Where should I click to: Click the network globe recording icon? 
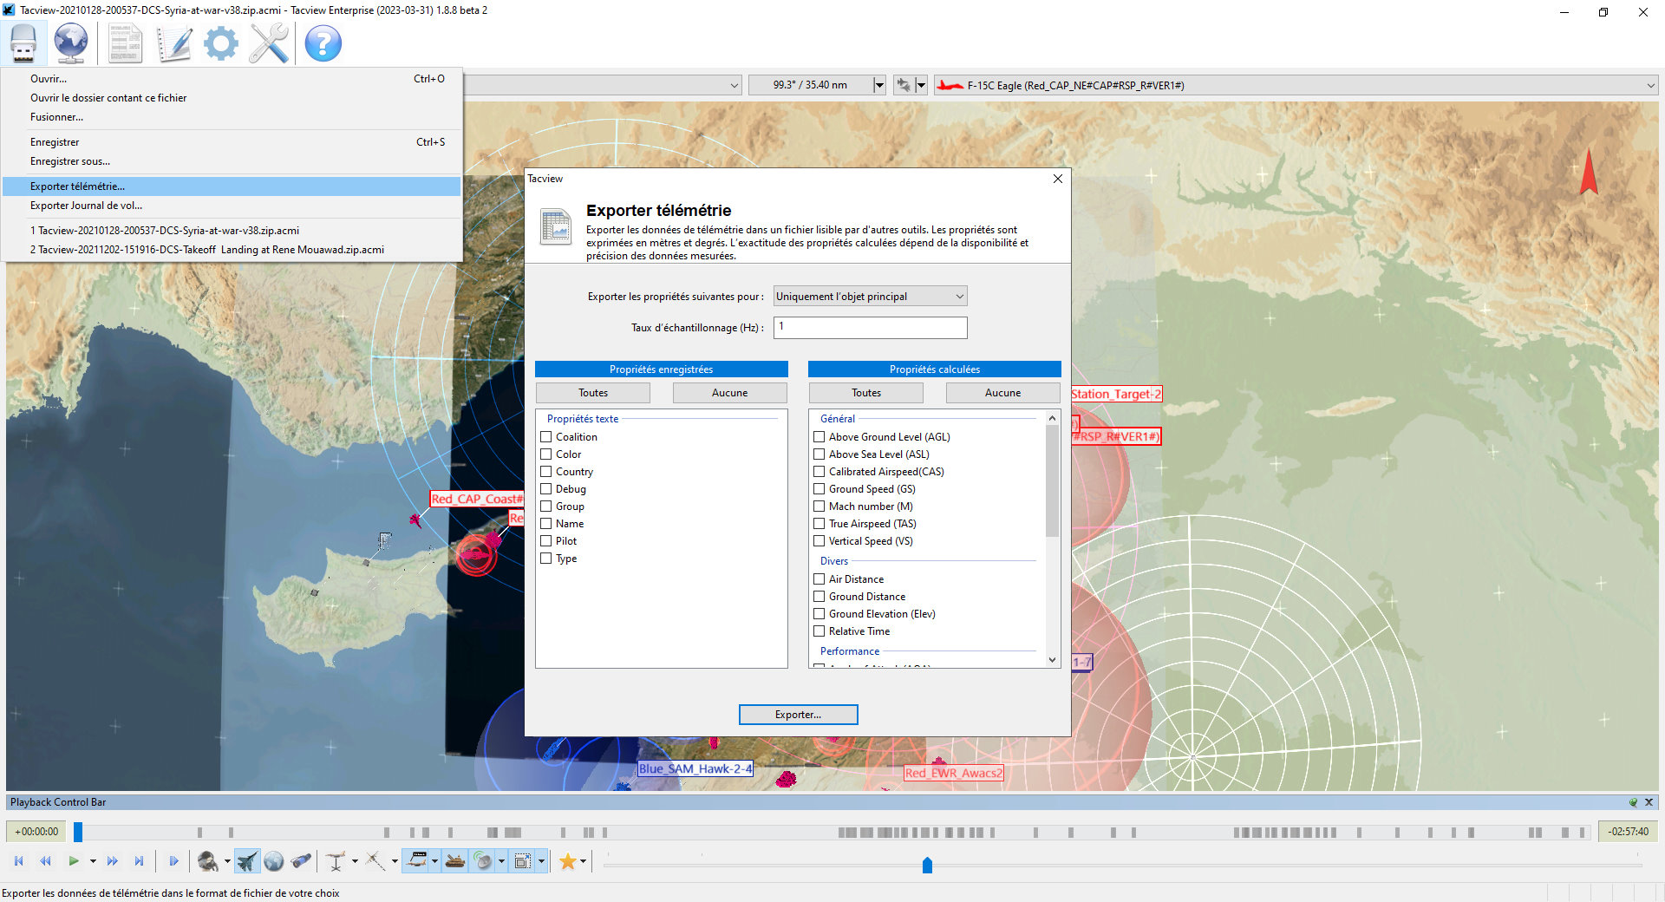[x=71, y=43]
